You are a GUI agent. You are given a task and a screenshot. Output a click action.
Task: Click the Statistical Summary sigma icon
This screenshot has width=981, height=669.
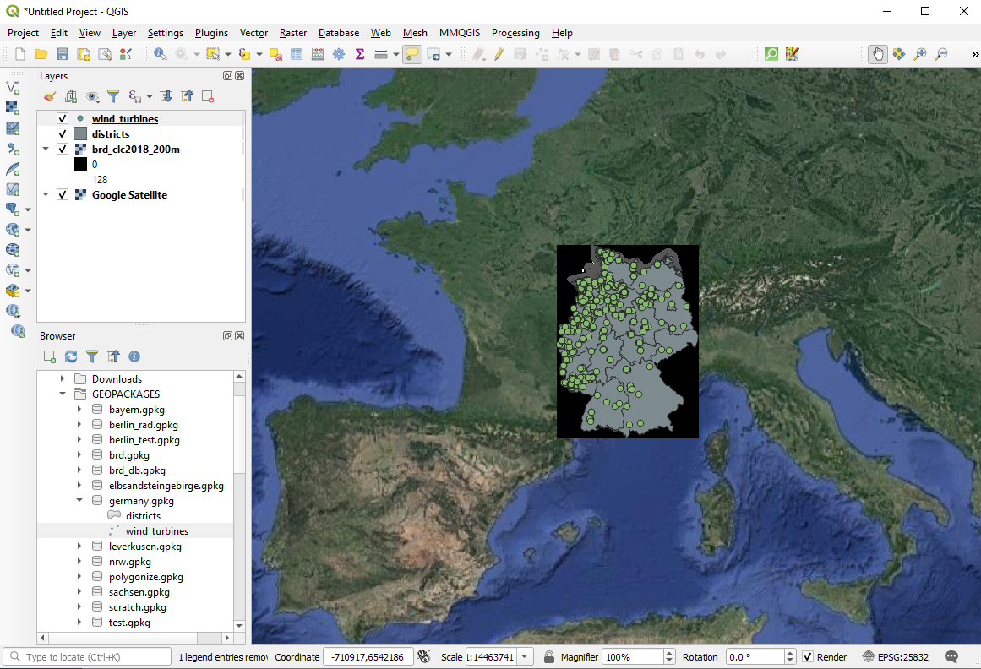tap(360, 54)
